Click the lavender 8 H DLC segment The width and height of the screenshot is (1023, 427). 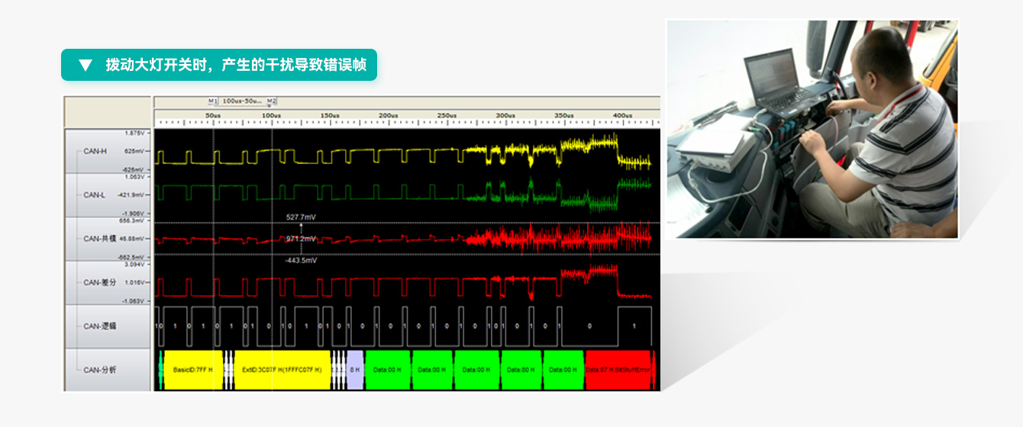click(x=355, y=370)
